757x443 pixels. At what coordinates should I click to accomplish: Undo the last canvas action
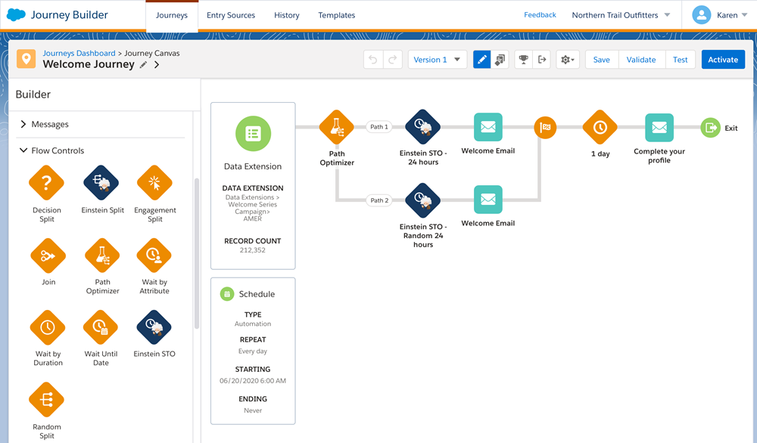point(373,59)
